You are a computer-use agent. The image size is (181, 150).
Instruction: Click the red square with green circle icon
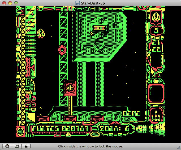coord(20,132)
